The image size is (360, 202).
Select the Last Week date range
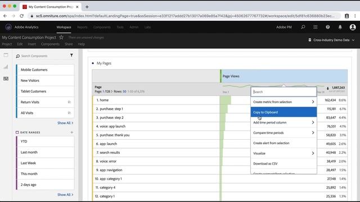[45, 163]
